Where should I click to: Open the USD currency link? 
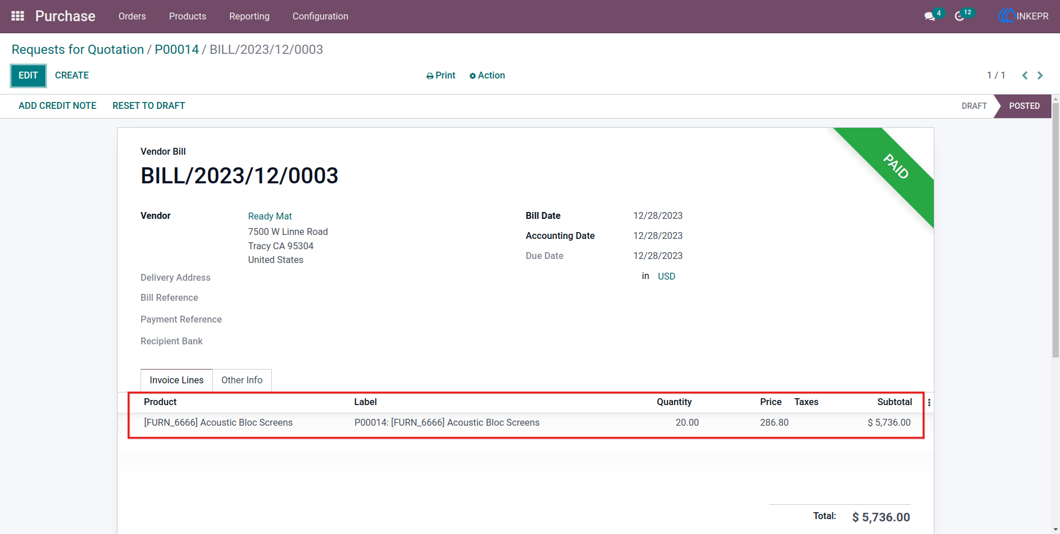coord(667,276)
